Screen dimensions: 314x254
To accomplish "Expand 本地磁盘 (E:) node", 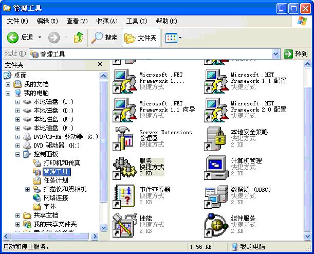I will (17, 119).
